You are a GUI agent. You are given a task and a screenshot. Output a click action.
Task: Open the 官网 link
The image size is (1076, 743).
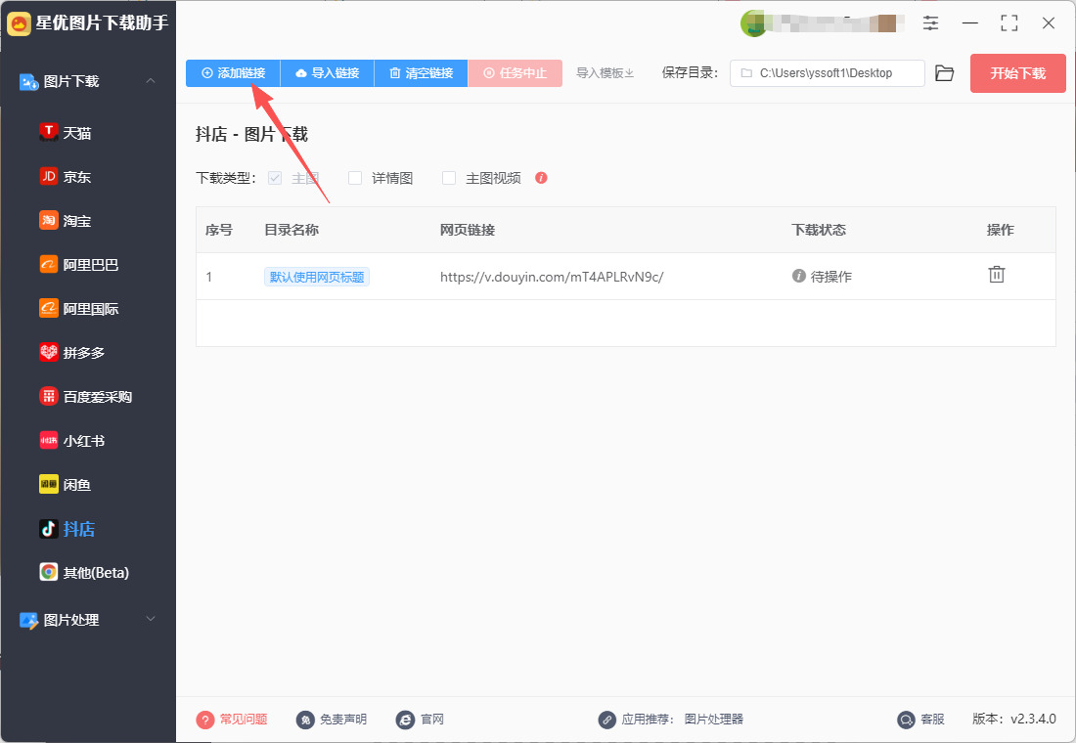432,719
